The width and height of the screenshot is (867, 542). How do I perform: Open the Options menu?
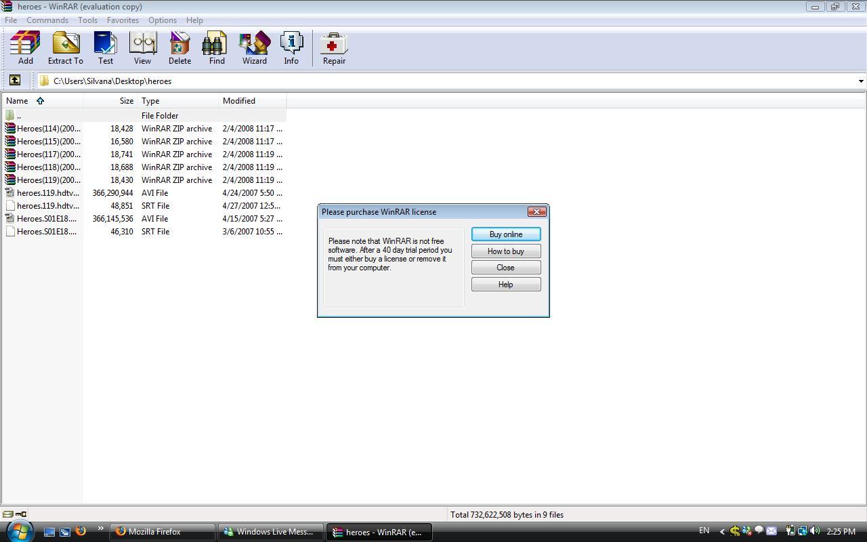coord(162,20)
